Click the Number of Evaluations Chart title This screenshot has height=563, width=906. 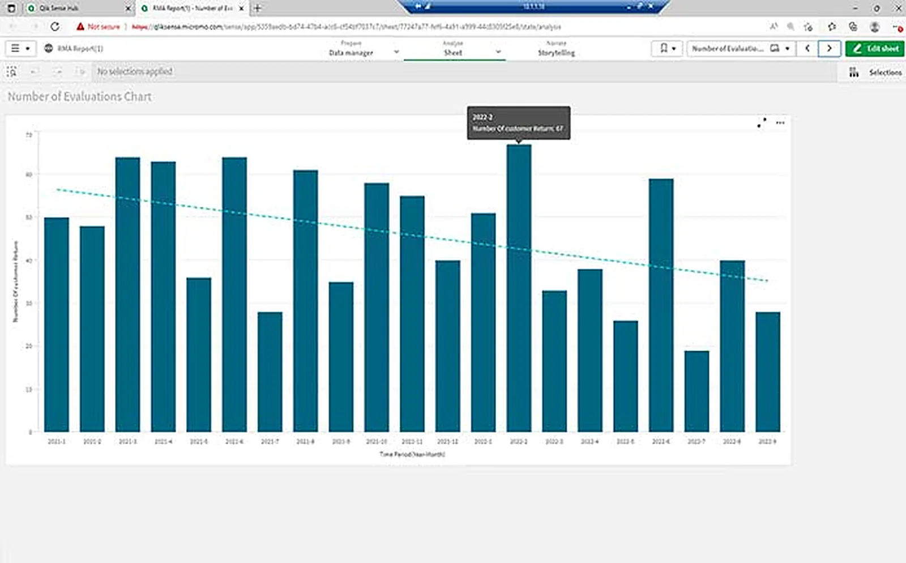pos(79,97)
